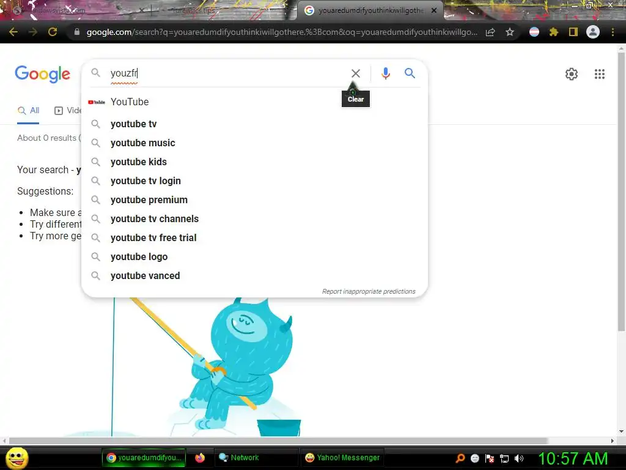This screenshot has width=626, height=470.
Task: Choose 'youtube music' suggestion
Action: 254,143
